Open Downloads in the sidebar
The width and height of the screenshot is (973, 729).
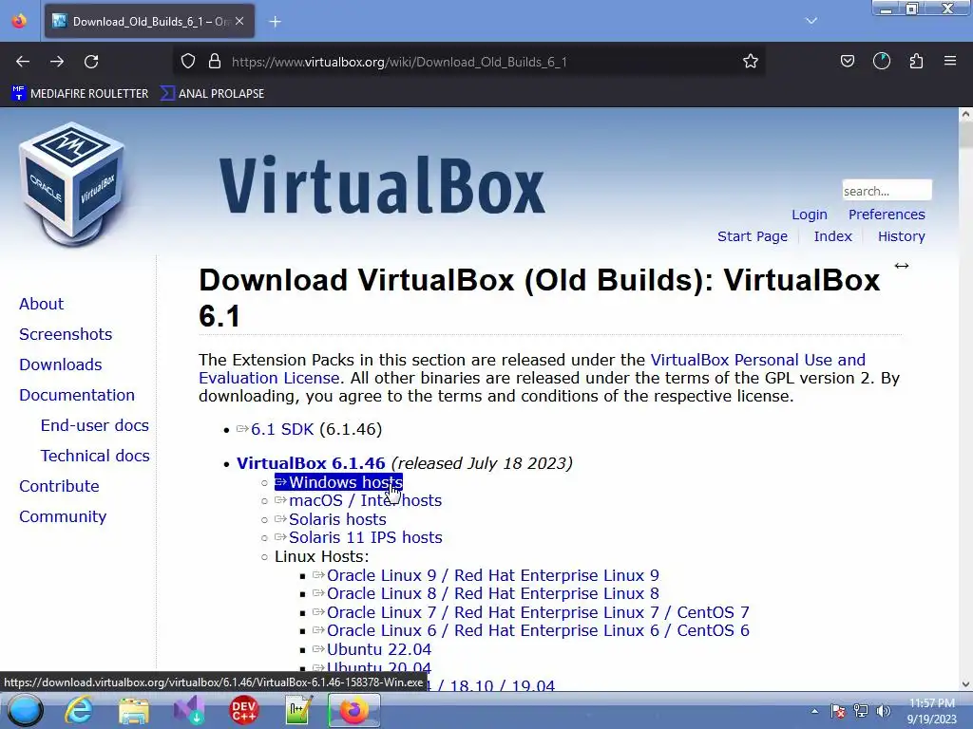[x=61, y=364]
